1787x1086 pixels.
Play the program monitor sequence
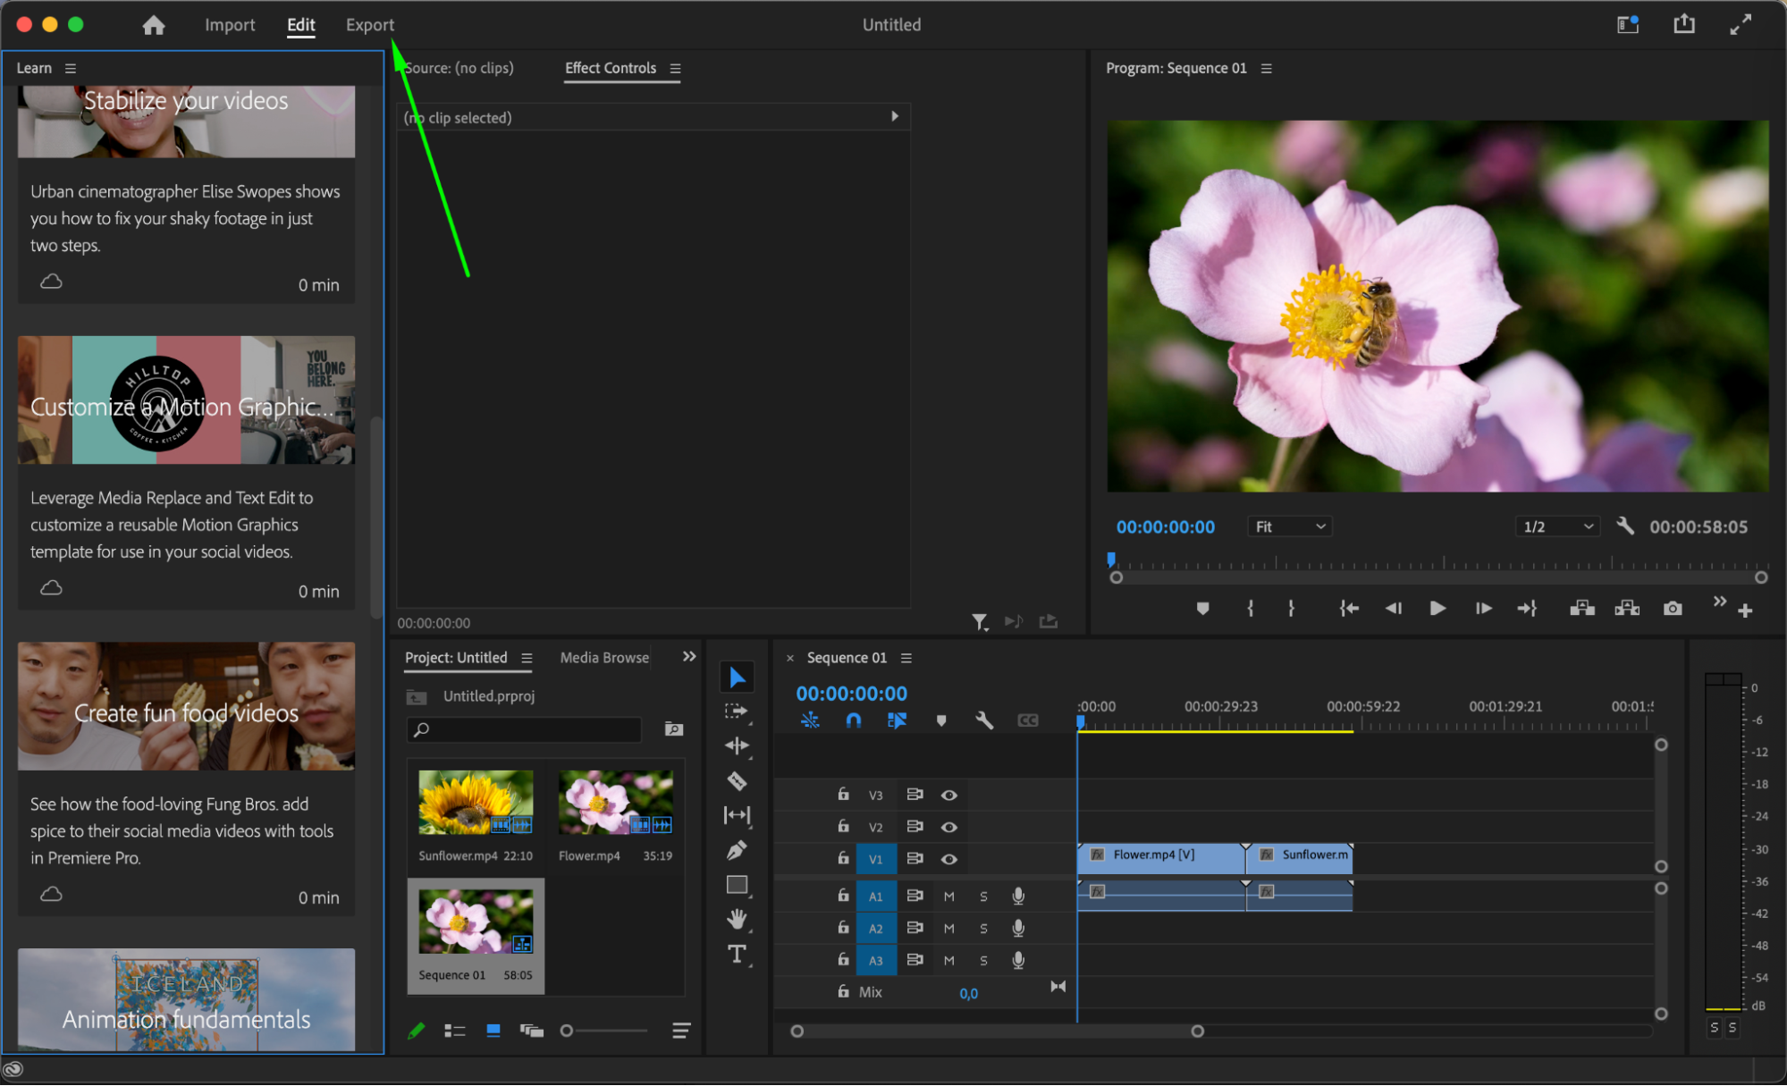(1437, 609)
